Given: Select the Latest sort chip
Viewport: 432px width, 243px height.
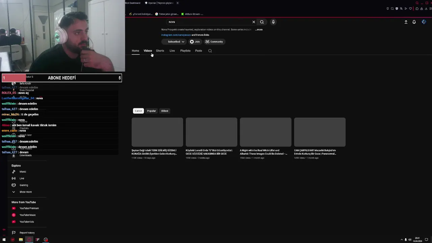Looking at the screenshot, I should (x=138, y=111).
